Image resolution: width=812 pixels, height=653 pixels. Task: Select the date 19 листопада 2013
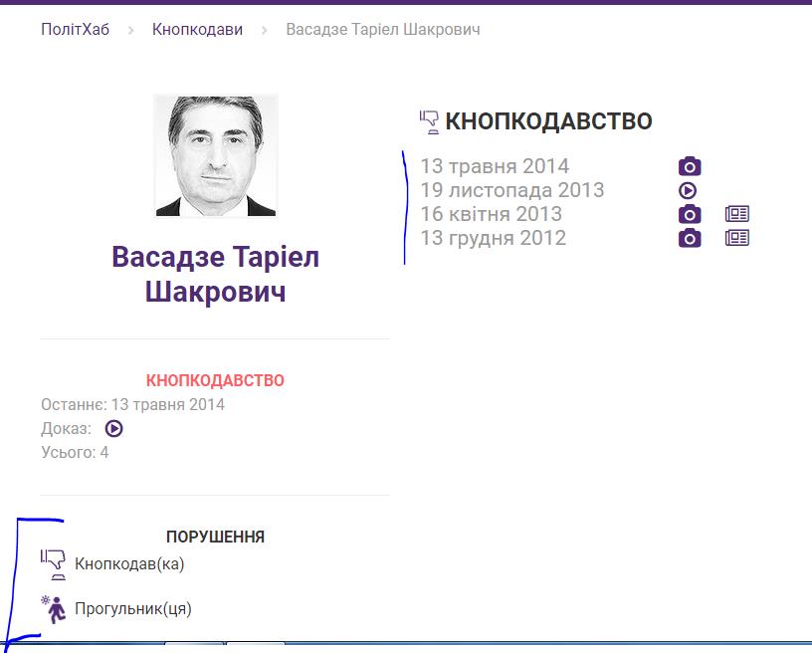point(511,190)
